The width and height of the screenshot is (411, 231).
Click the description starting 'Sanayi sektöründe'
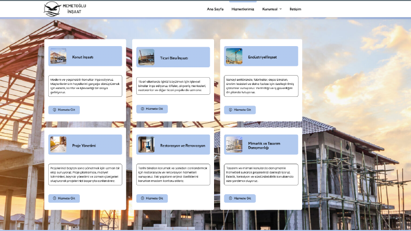[261, 86]
